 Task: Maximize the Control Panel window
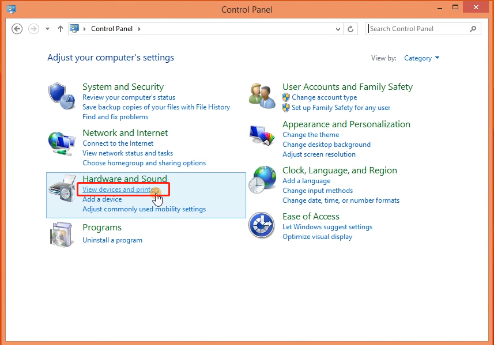455,7
